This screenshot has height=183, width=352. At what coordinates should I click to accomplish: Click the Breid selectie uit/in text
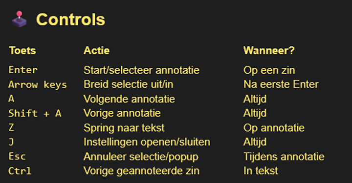tap(129, 84)
